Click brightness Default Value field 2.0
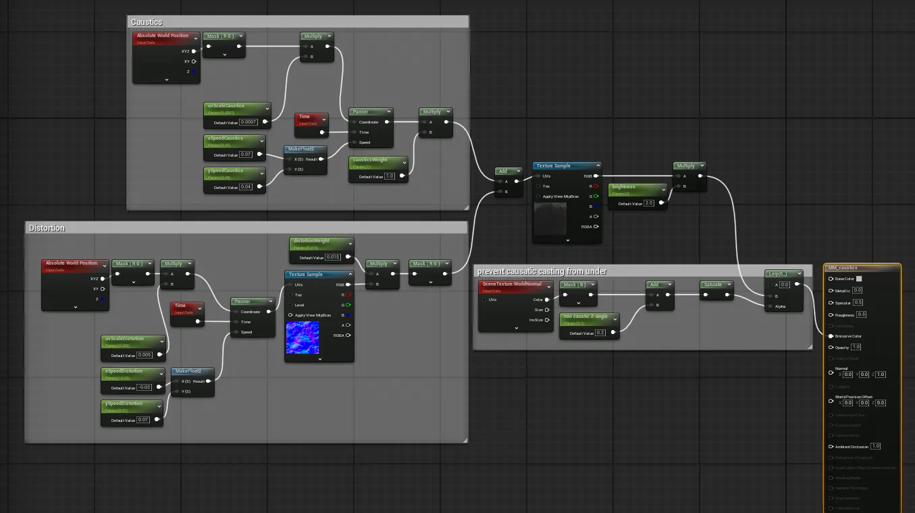Screen dimensions: 915x513 pyautogui.click(x=649, y=202)
